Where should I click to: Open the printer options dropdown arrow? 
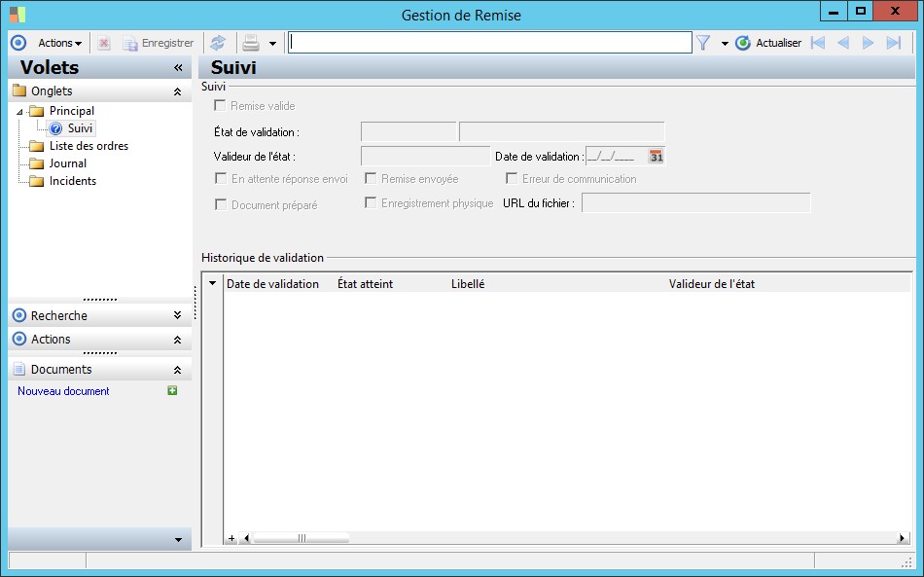tap(272, 44)
